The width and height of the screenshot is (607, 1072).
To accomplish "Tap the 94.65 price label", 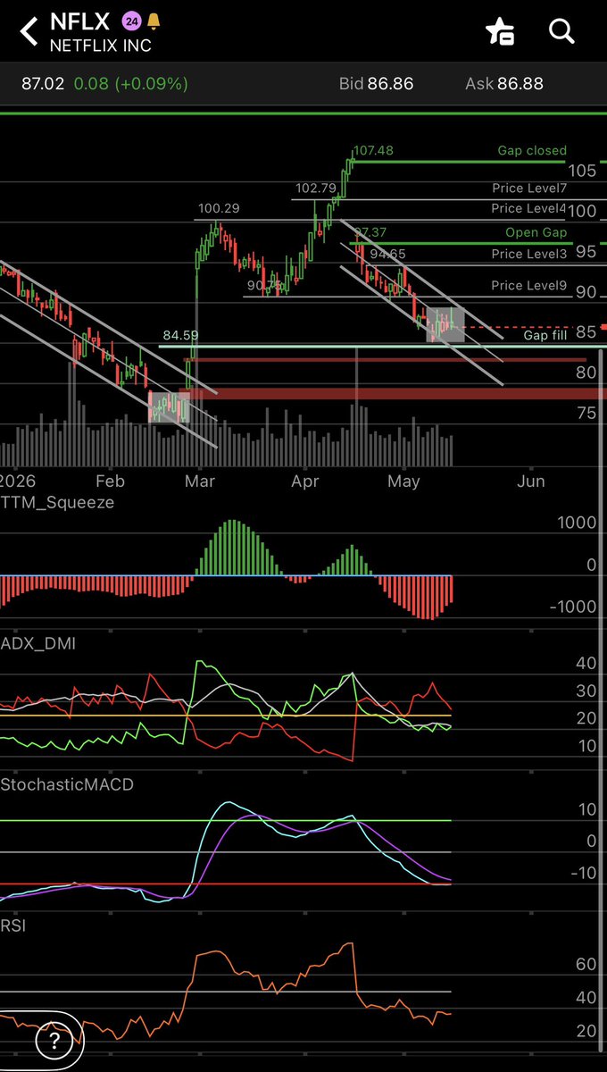I will coord(388,255).
